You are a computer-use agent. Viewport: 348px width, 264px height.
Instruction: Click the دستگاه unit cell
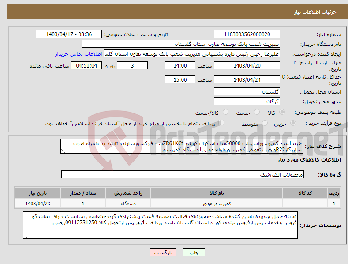pyautogui.click(x=128, y=204)
